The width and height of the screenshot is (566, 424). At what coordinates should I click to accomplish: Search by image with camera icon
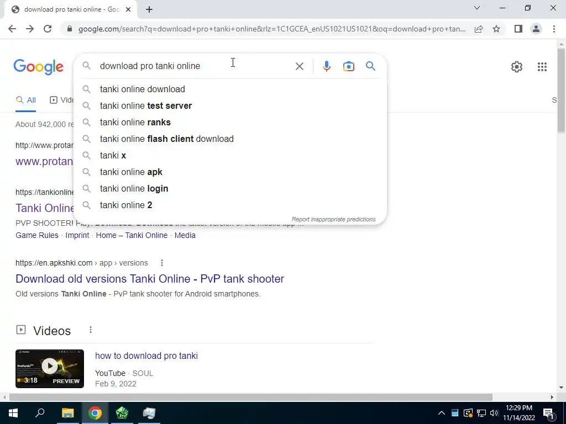[x=349, y=66]
